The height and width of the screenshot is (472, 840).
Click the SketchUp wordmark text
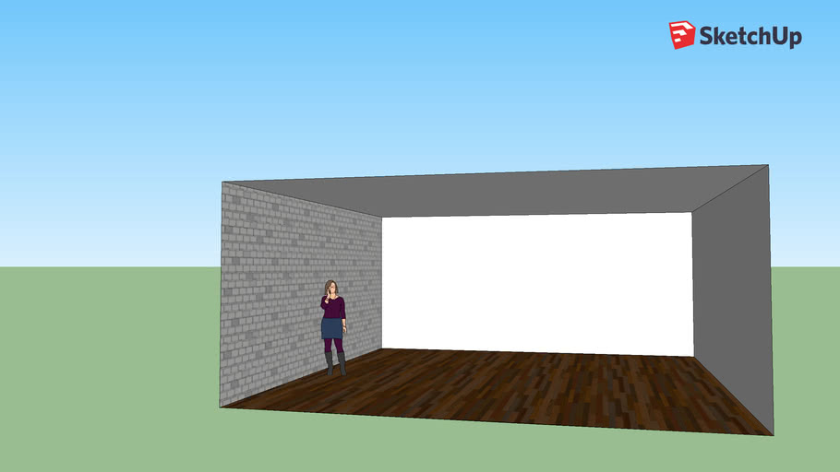point(750,37)
